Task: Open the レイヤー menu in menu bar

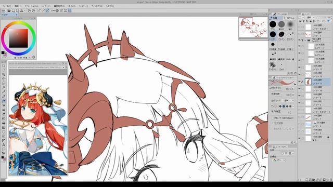Action: [x=46, y=6]
